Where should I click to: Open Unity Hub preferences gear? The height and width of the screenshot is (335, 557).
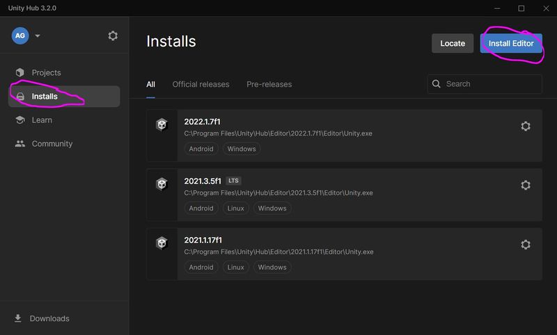point(113,36)
